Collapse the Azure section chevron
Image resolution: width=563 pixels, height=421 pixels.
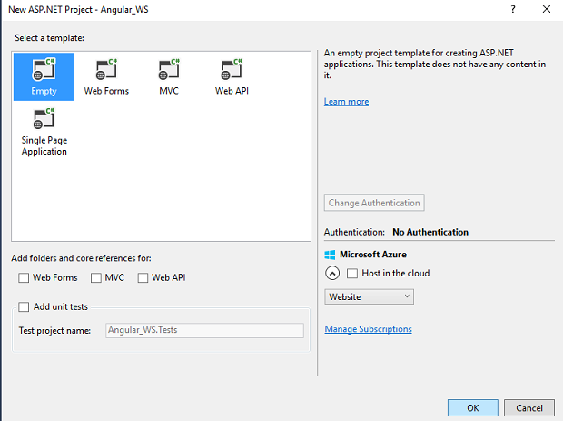332,273
